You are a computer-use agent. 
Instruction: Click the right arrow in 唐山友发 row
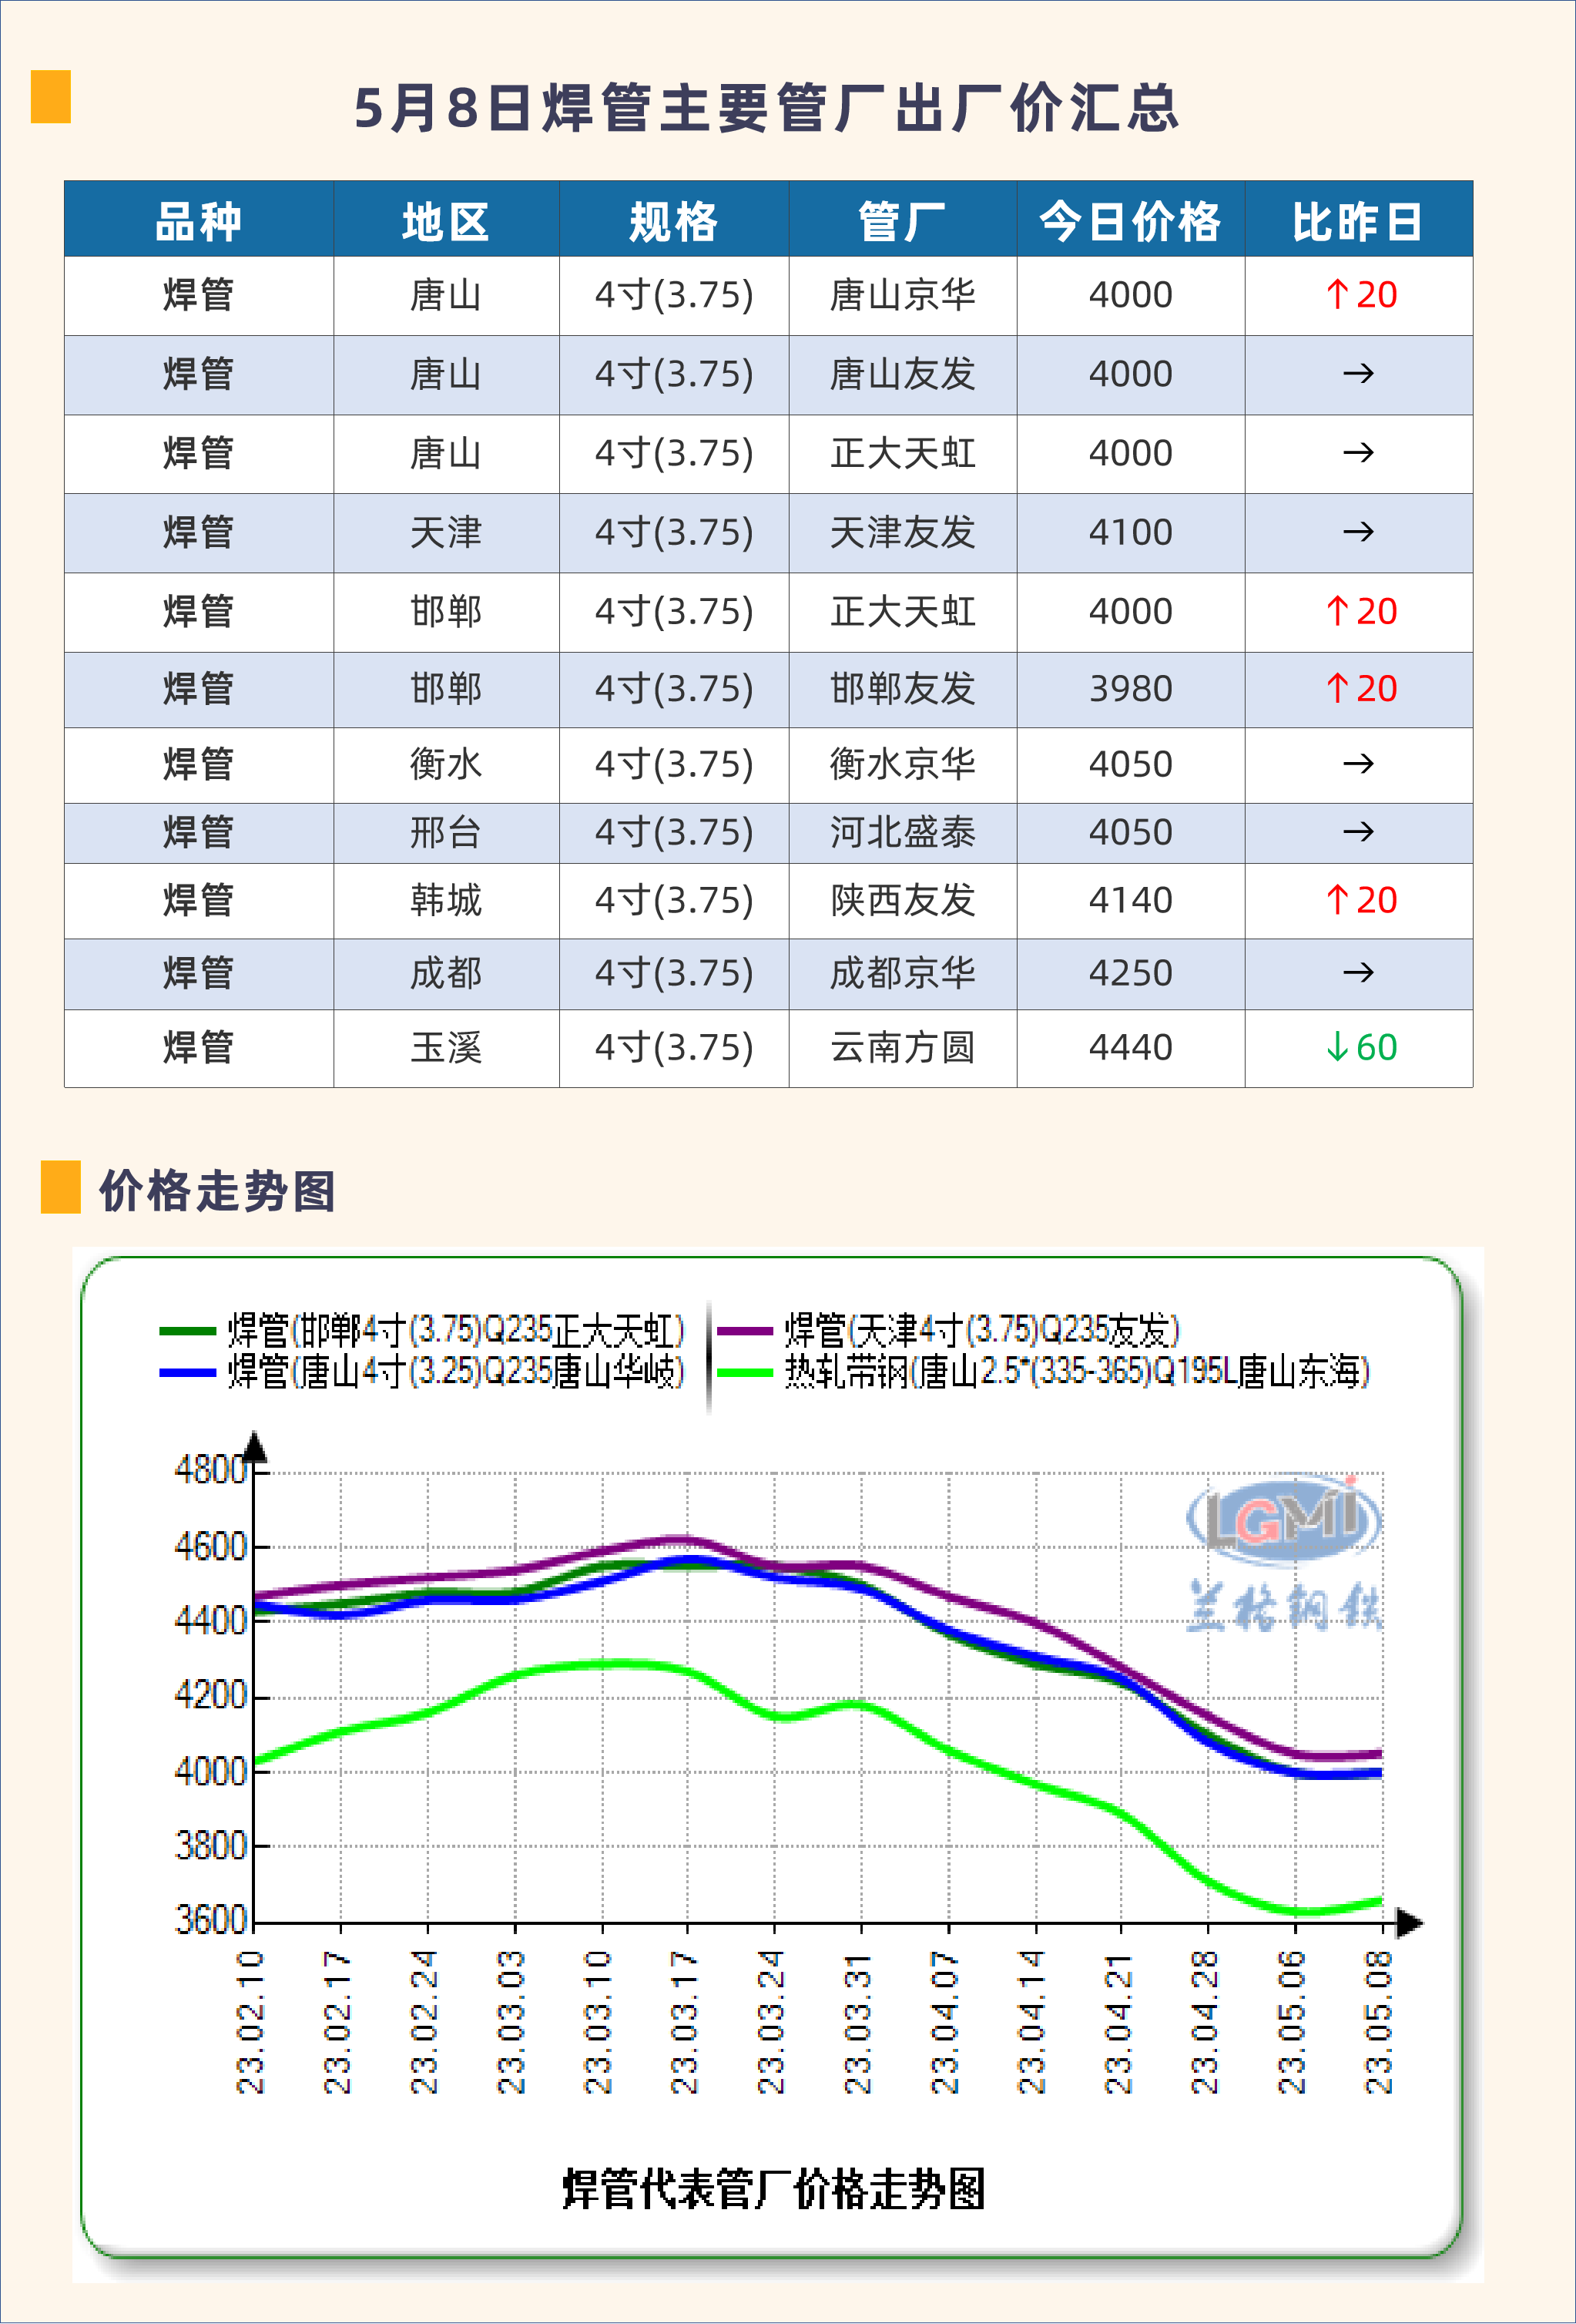(x=1358, y=374)
